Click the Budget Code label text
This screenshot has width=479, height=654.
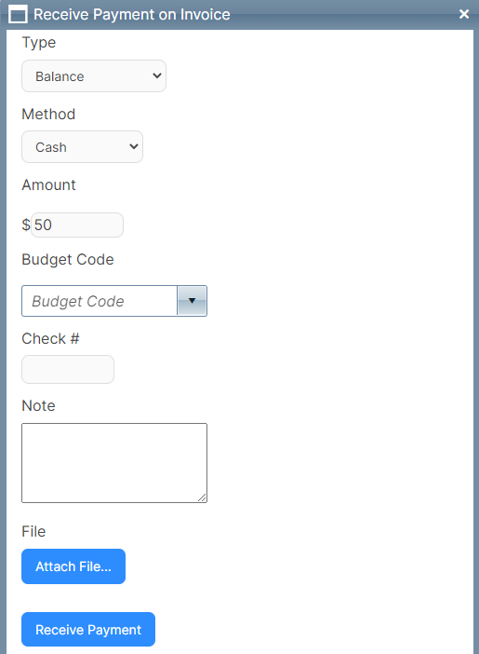pos(68,259)
